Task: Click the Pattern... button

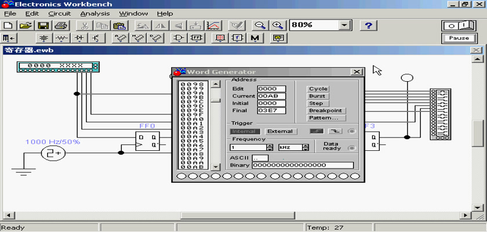Action: point(324,118)
